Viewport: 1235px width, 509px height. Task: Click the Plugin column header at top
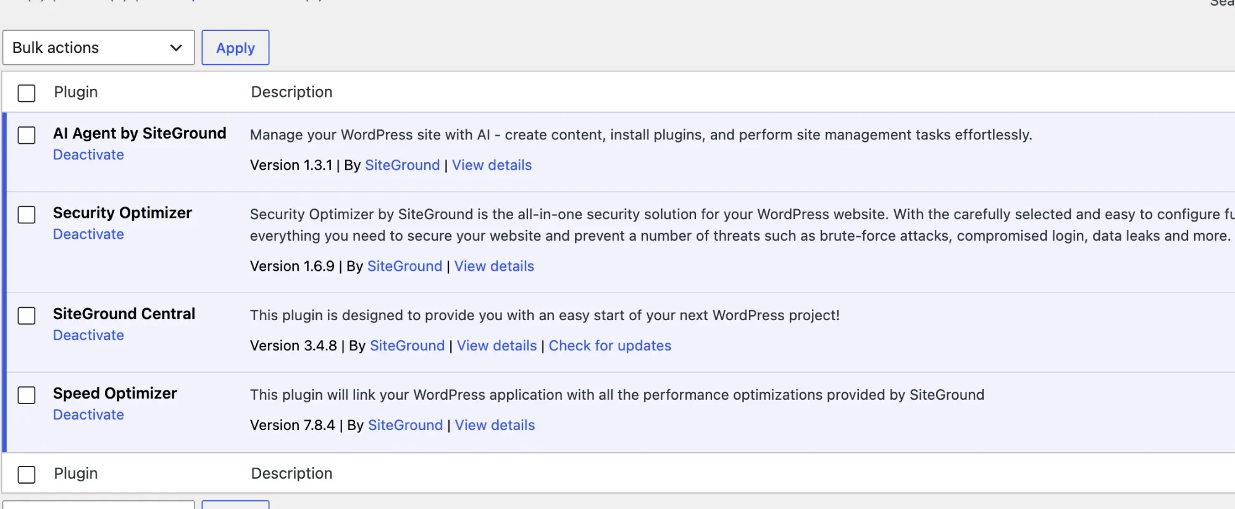76,92
